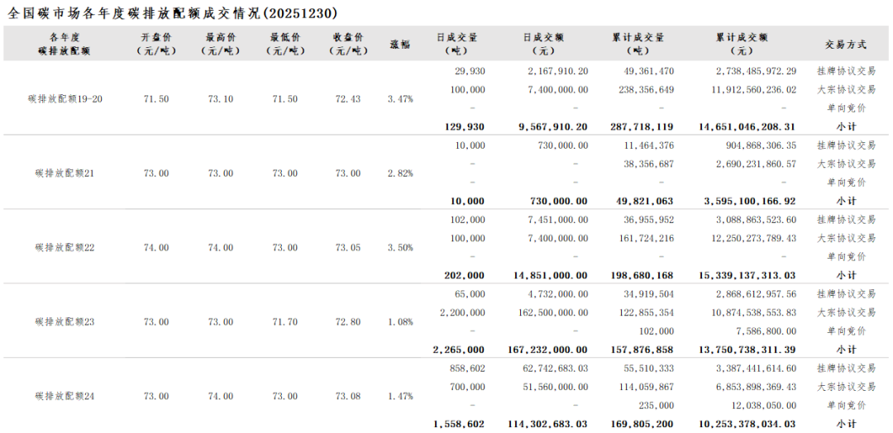This screenshot has width=893, height=433.
Task: Select the 3.47% change value
Action: pyautogui.click(x=400, y=99)
